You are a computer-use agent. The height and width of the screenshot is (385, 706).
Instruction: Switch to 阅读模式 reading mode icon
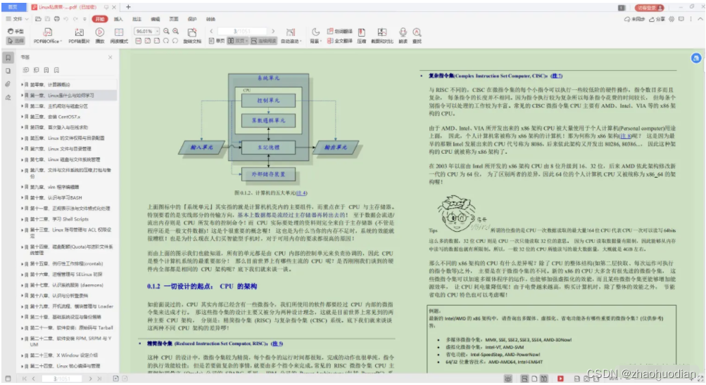pos(119,32)
